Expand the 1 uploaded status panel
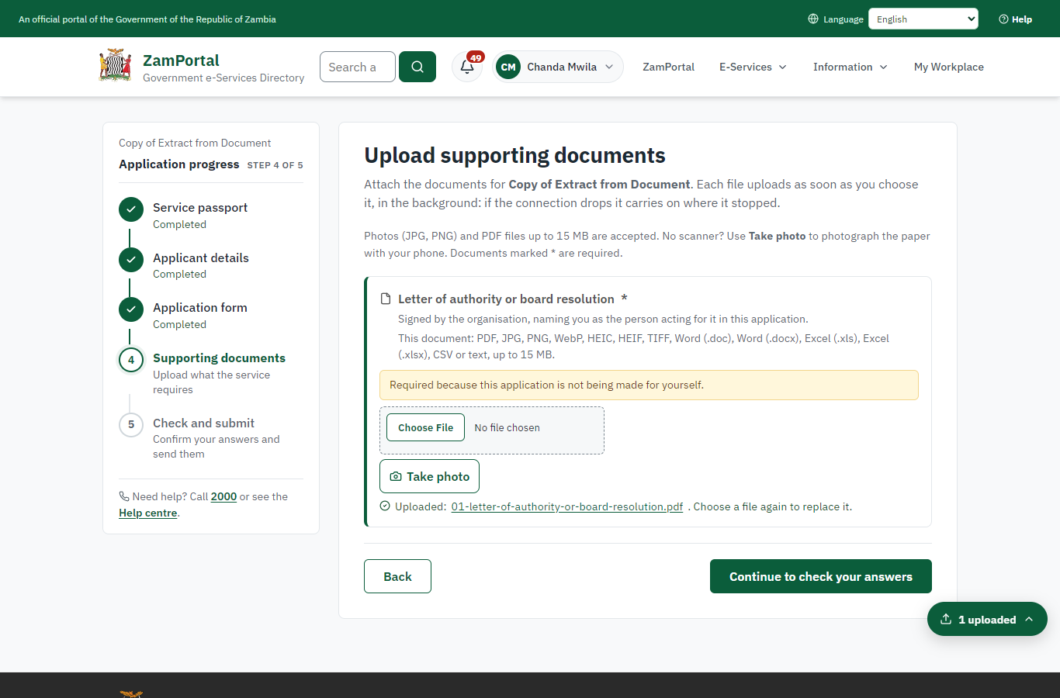Image resolution: width=1060 pixels, height=698 pixels. (x=987, y=619)
